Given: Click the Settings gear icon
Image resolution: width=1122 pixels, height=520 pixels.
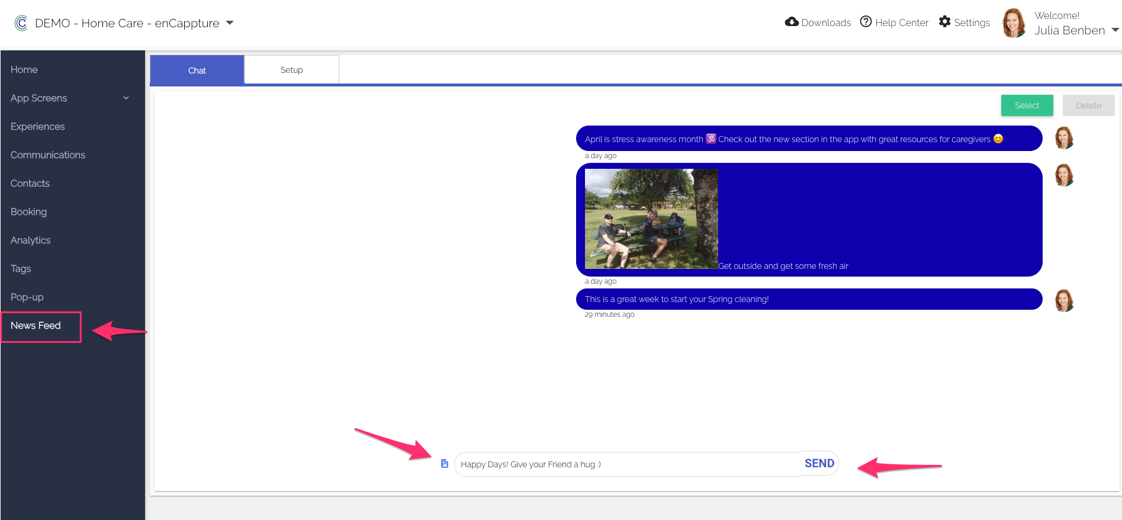Looking at the screenshot, I should (x=945, y=22).
